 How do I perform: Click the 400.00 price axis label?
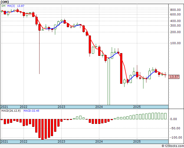[175, 21]
